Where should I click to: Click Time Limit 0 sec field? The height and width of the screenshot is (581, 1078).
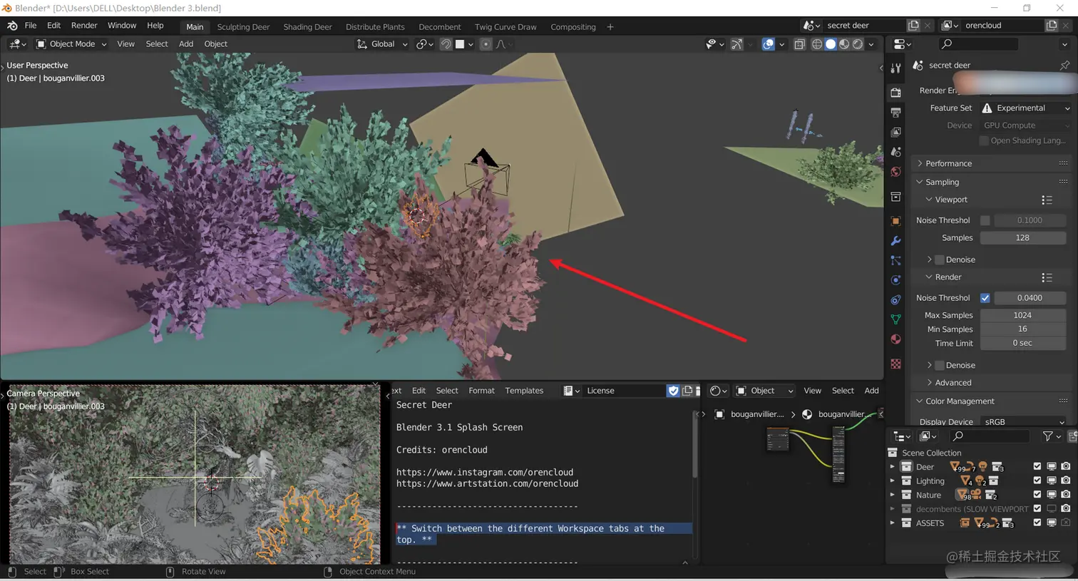coord(1022,343)
